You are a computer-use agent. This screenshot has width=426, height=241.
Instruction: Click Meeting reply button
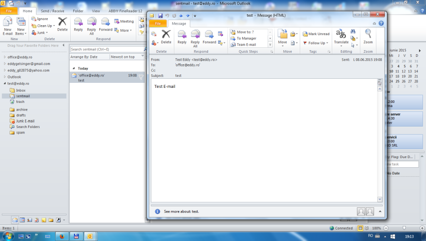point(124,21)
